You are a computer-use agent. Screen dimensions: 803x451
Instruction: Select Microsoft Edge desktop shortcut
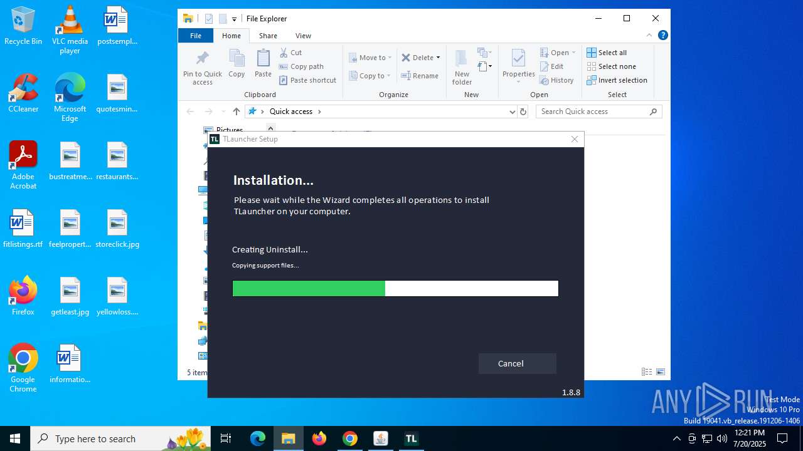coord(70,98)
